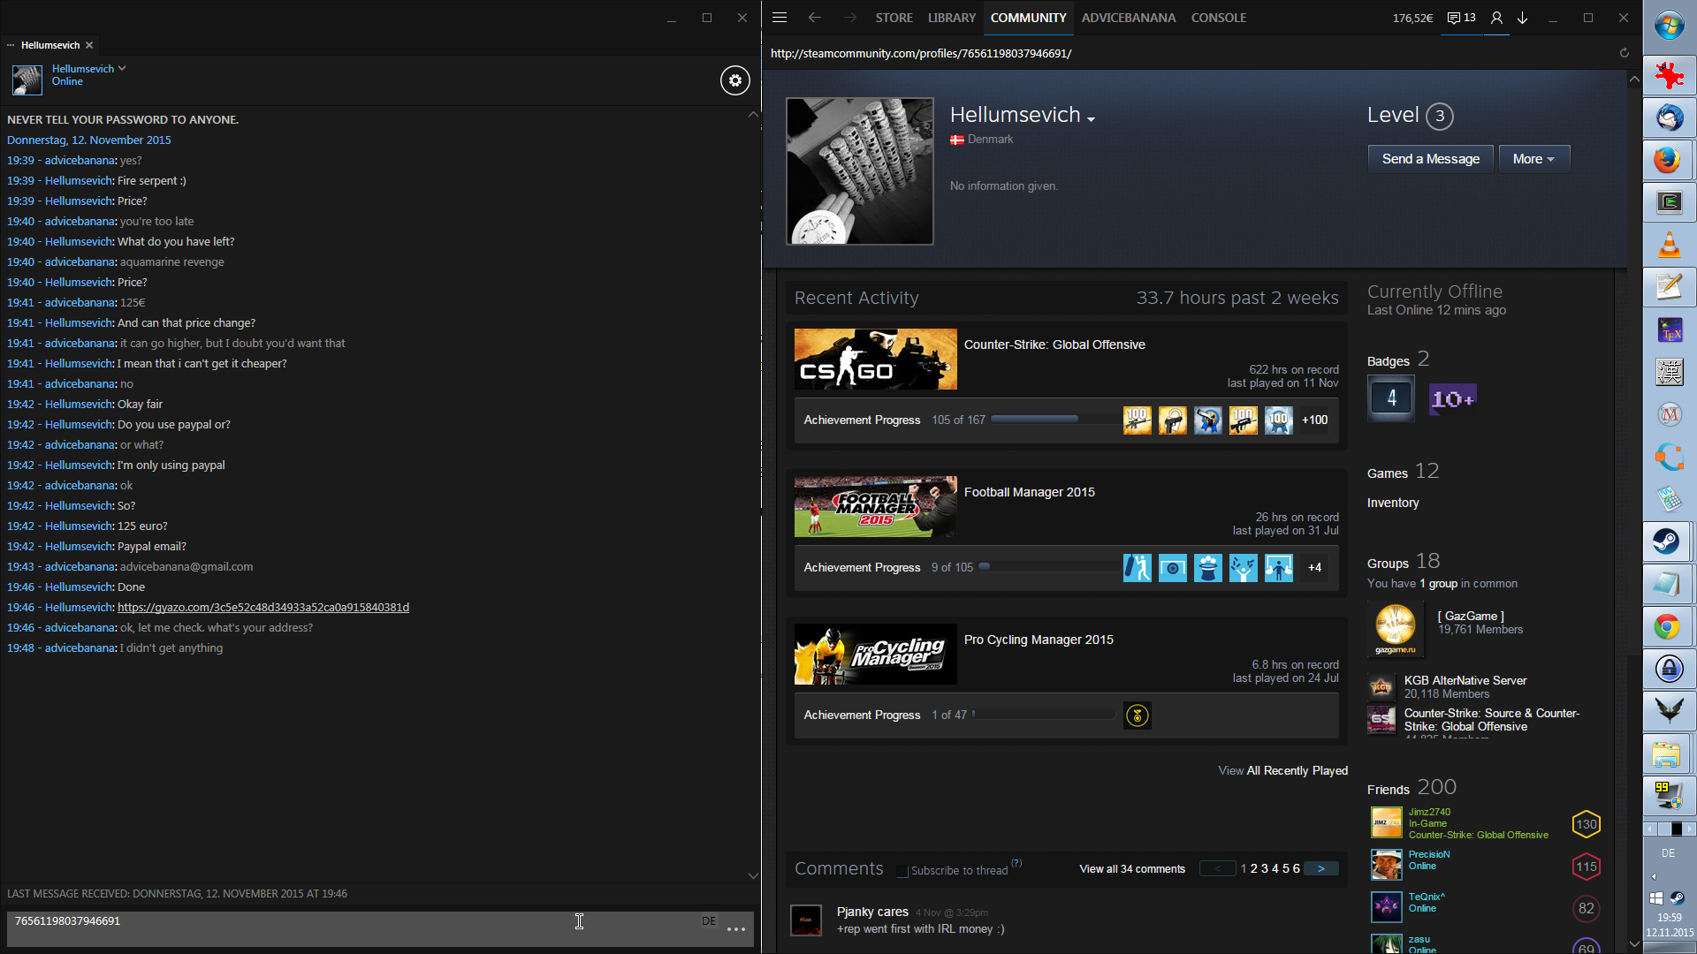Open the STORE tab

[x=894, y=18]
